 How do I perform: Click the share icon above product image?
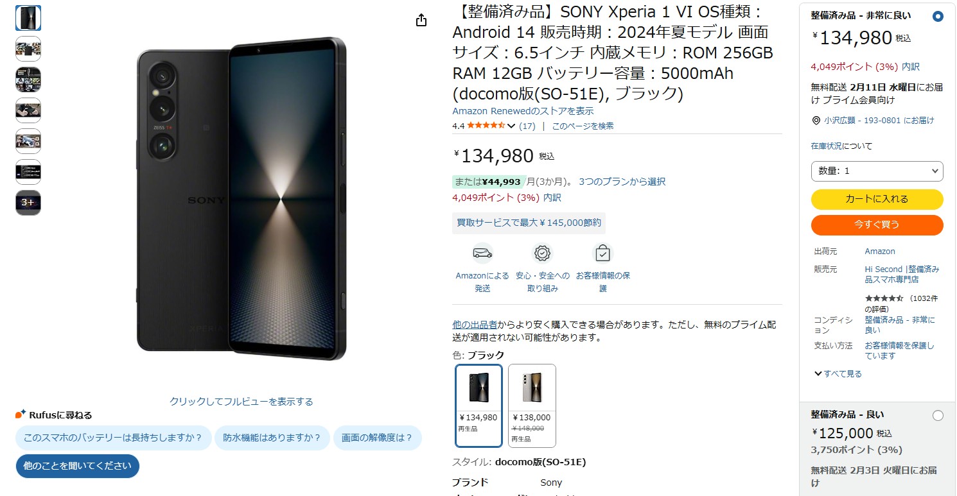421,20
